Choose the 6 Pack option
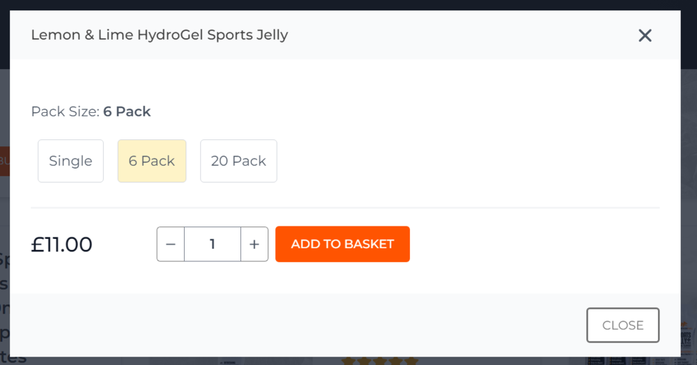 (151, 161)
